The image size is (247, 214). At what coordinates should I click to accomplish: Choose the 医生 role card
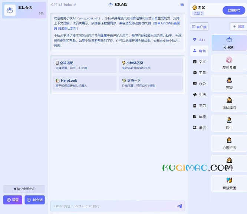[229, 123]
